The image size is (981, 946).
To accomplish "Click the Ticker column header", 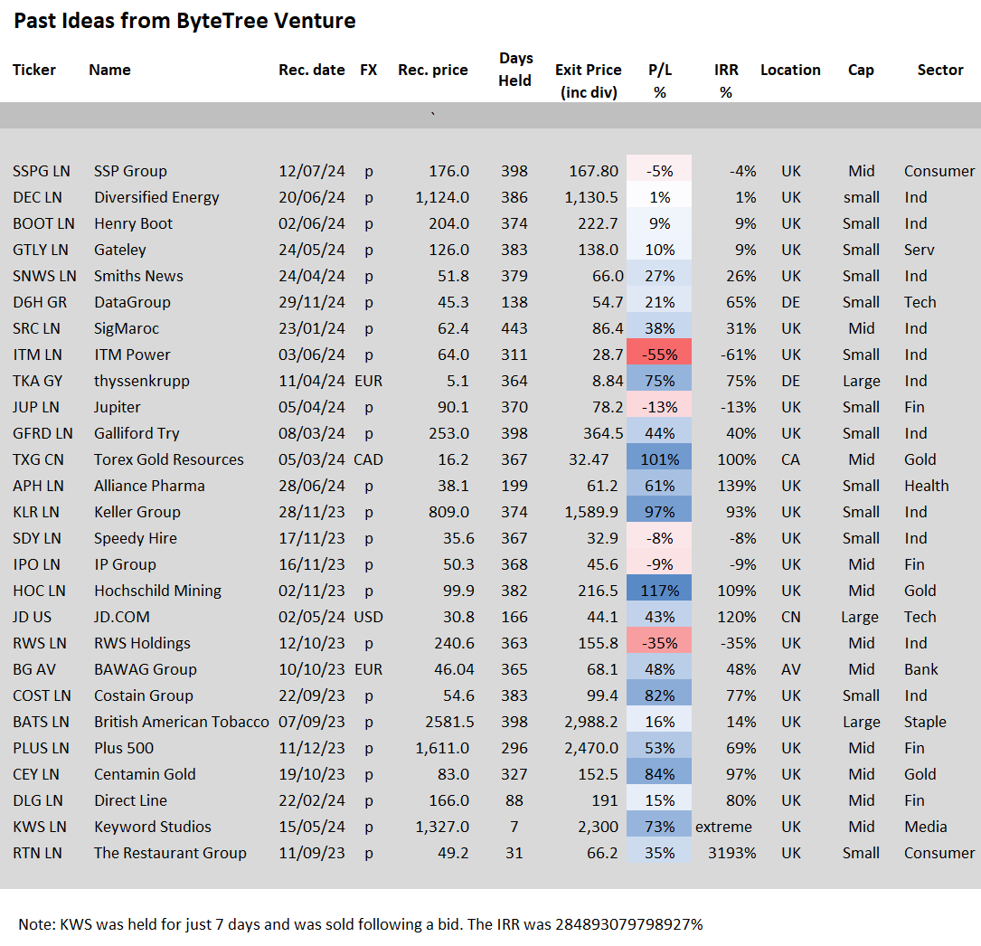I will (34, 70).
